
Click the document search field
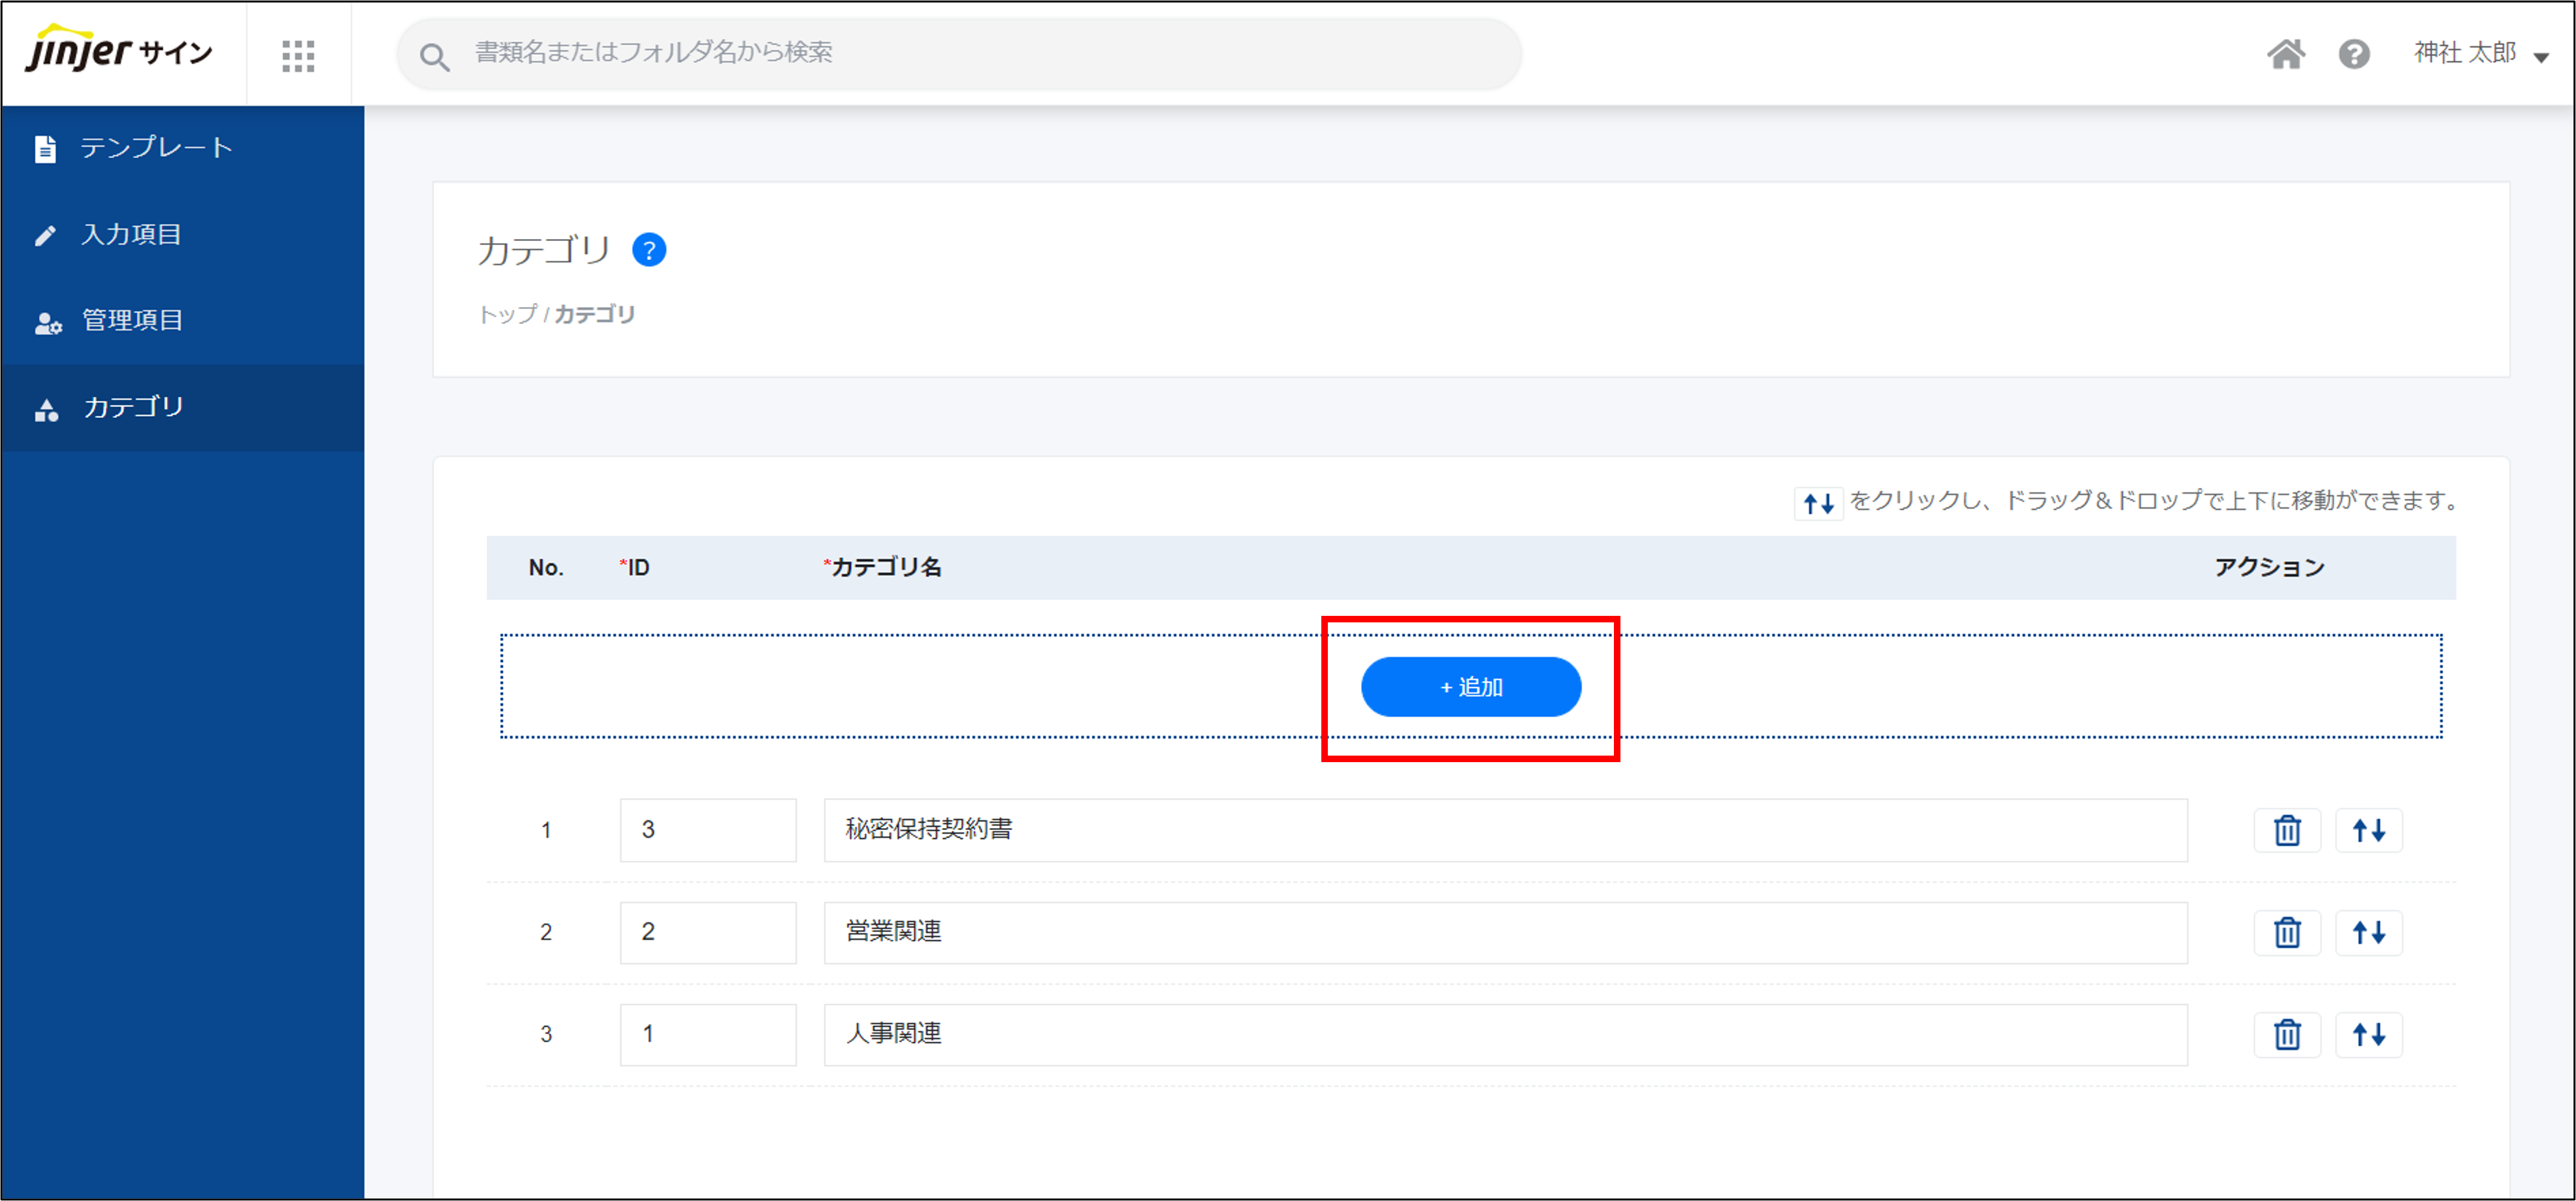(960, 53)
